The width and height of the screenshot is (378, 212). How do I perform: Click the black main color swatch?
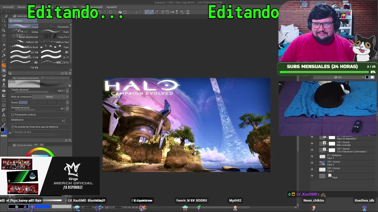click(x=3, y=130)
